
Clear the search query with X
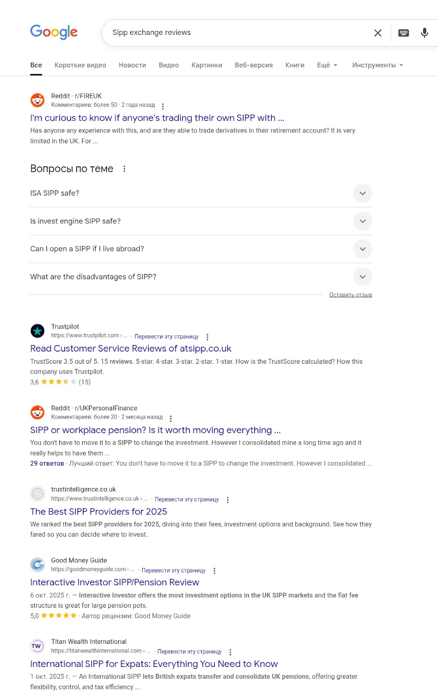[x=377, y=33]
